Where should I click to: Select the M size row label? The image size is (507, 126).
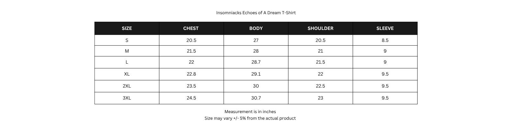pos(127,51)
